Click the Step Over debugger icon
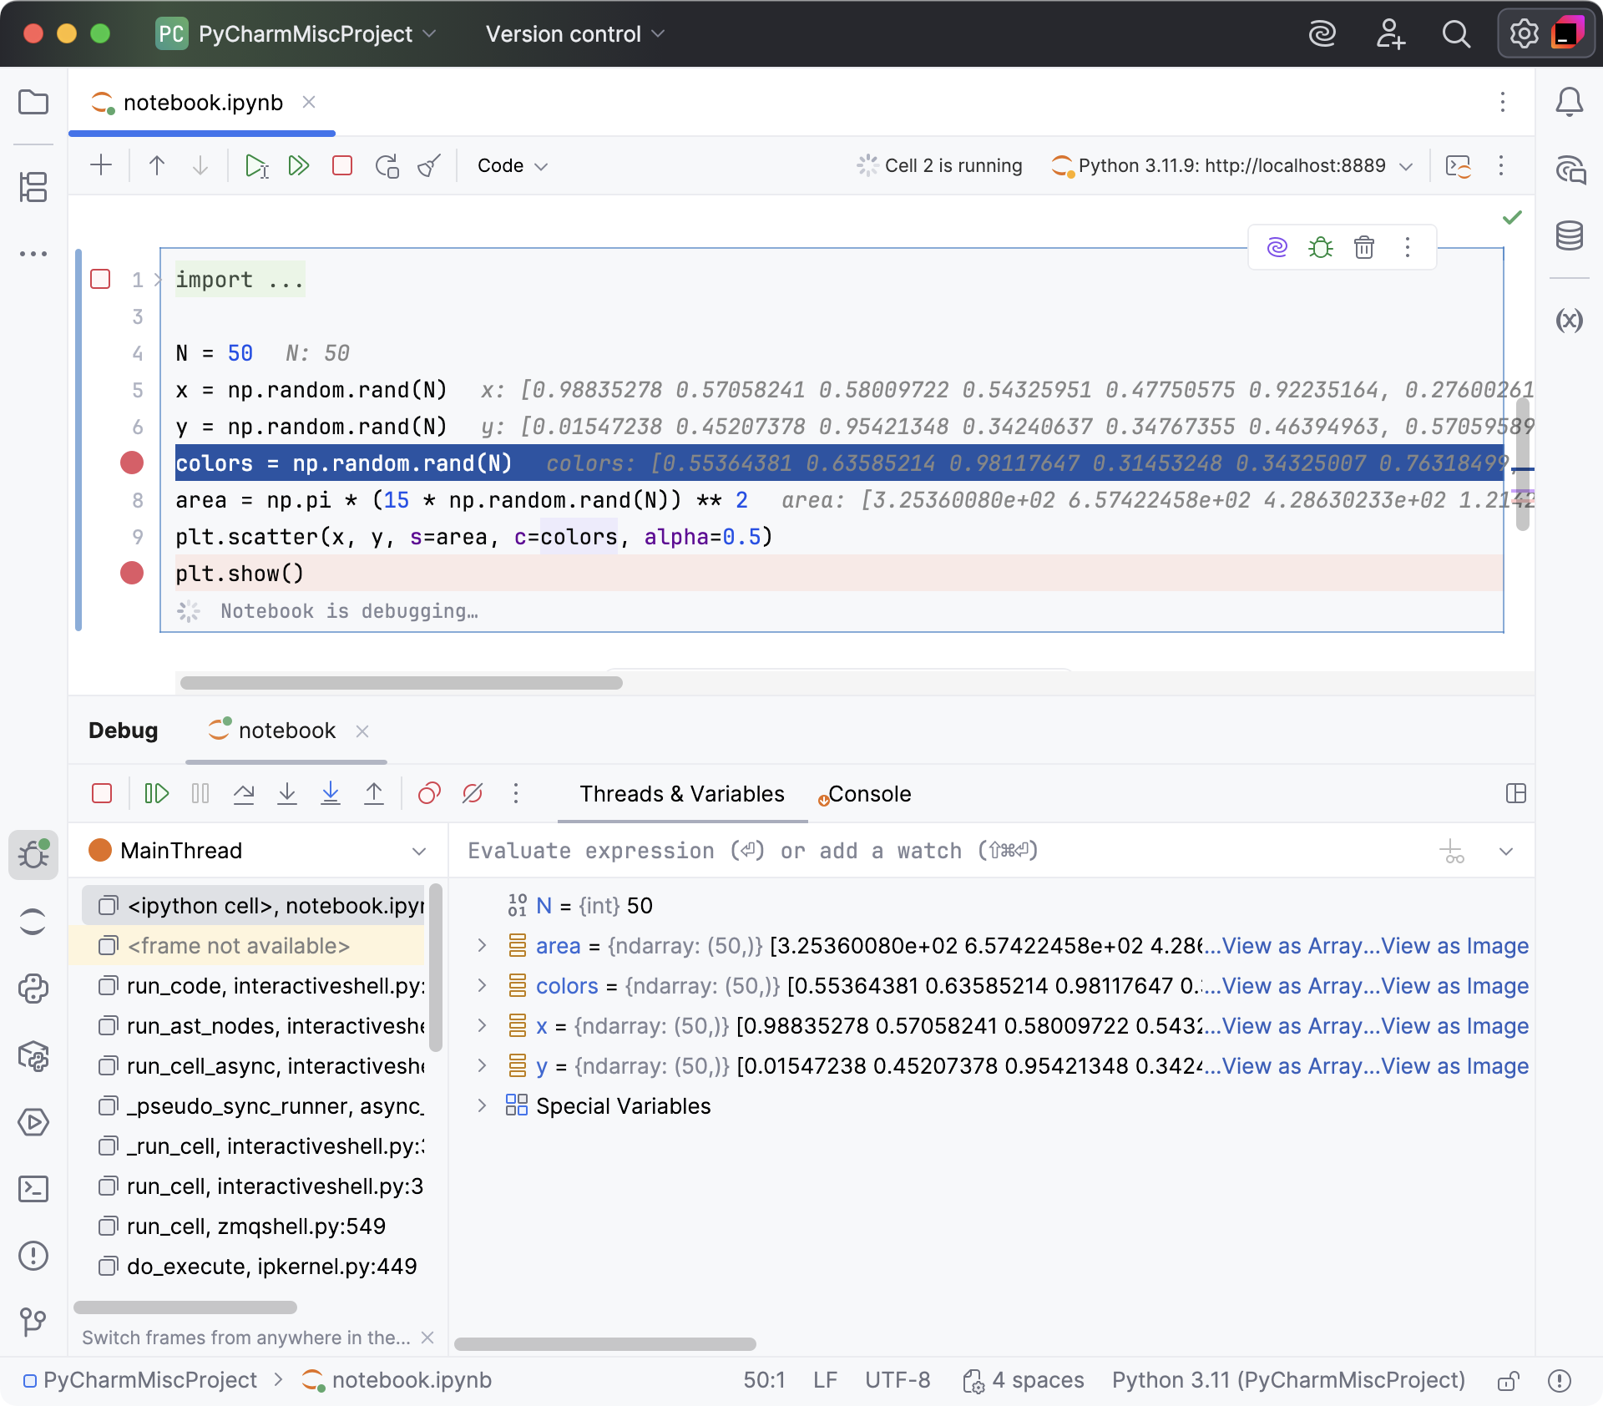This screenshot has width=1603, height=1406. [244, 793]
